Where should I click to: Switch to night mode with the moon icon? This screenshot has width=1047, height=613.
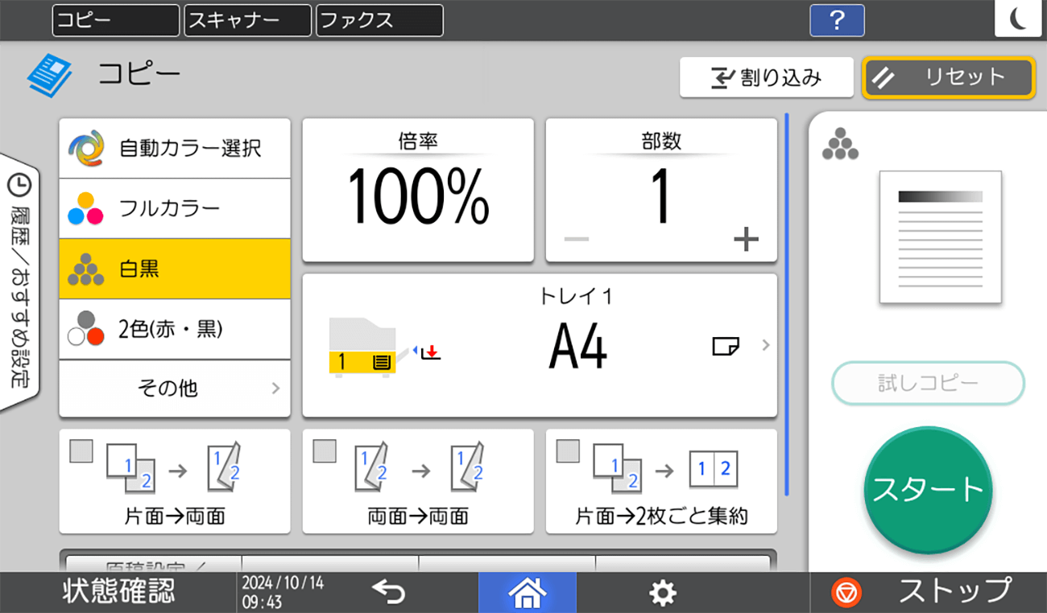[x=1018, y=21]
